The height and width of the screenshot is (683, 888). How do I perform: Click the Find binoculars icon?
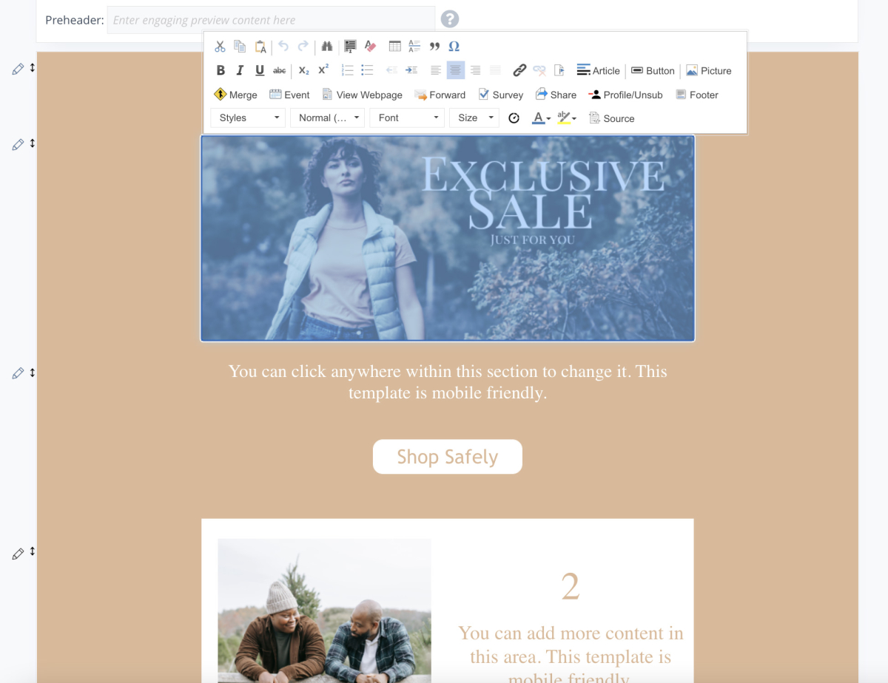pyautogui.click(x=326, y=47)
